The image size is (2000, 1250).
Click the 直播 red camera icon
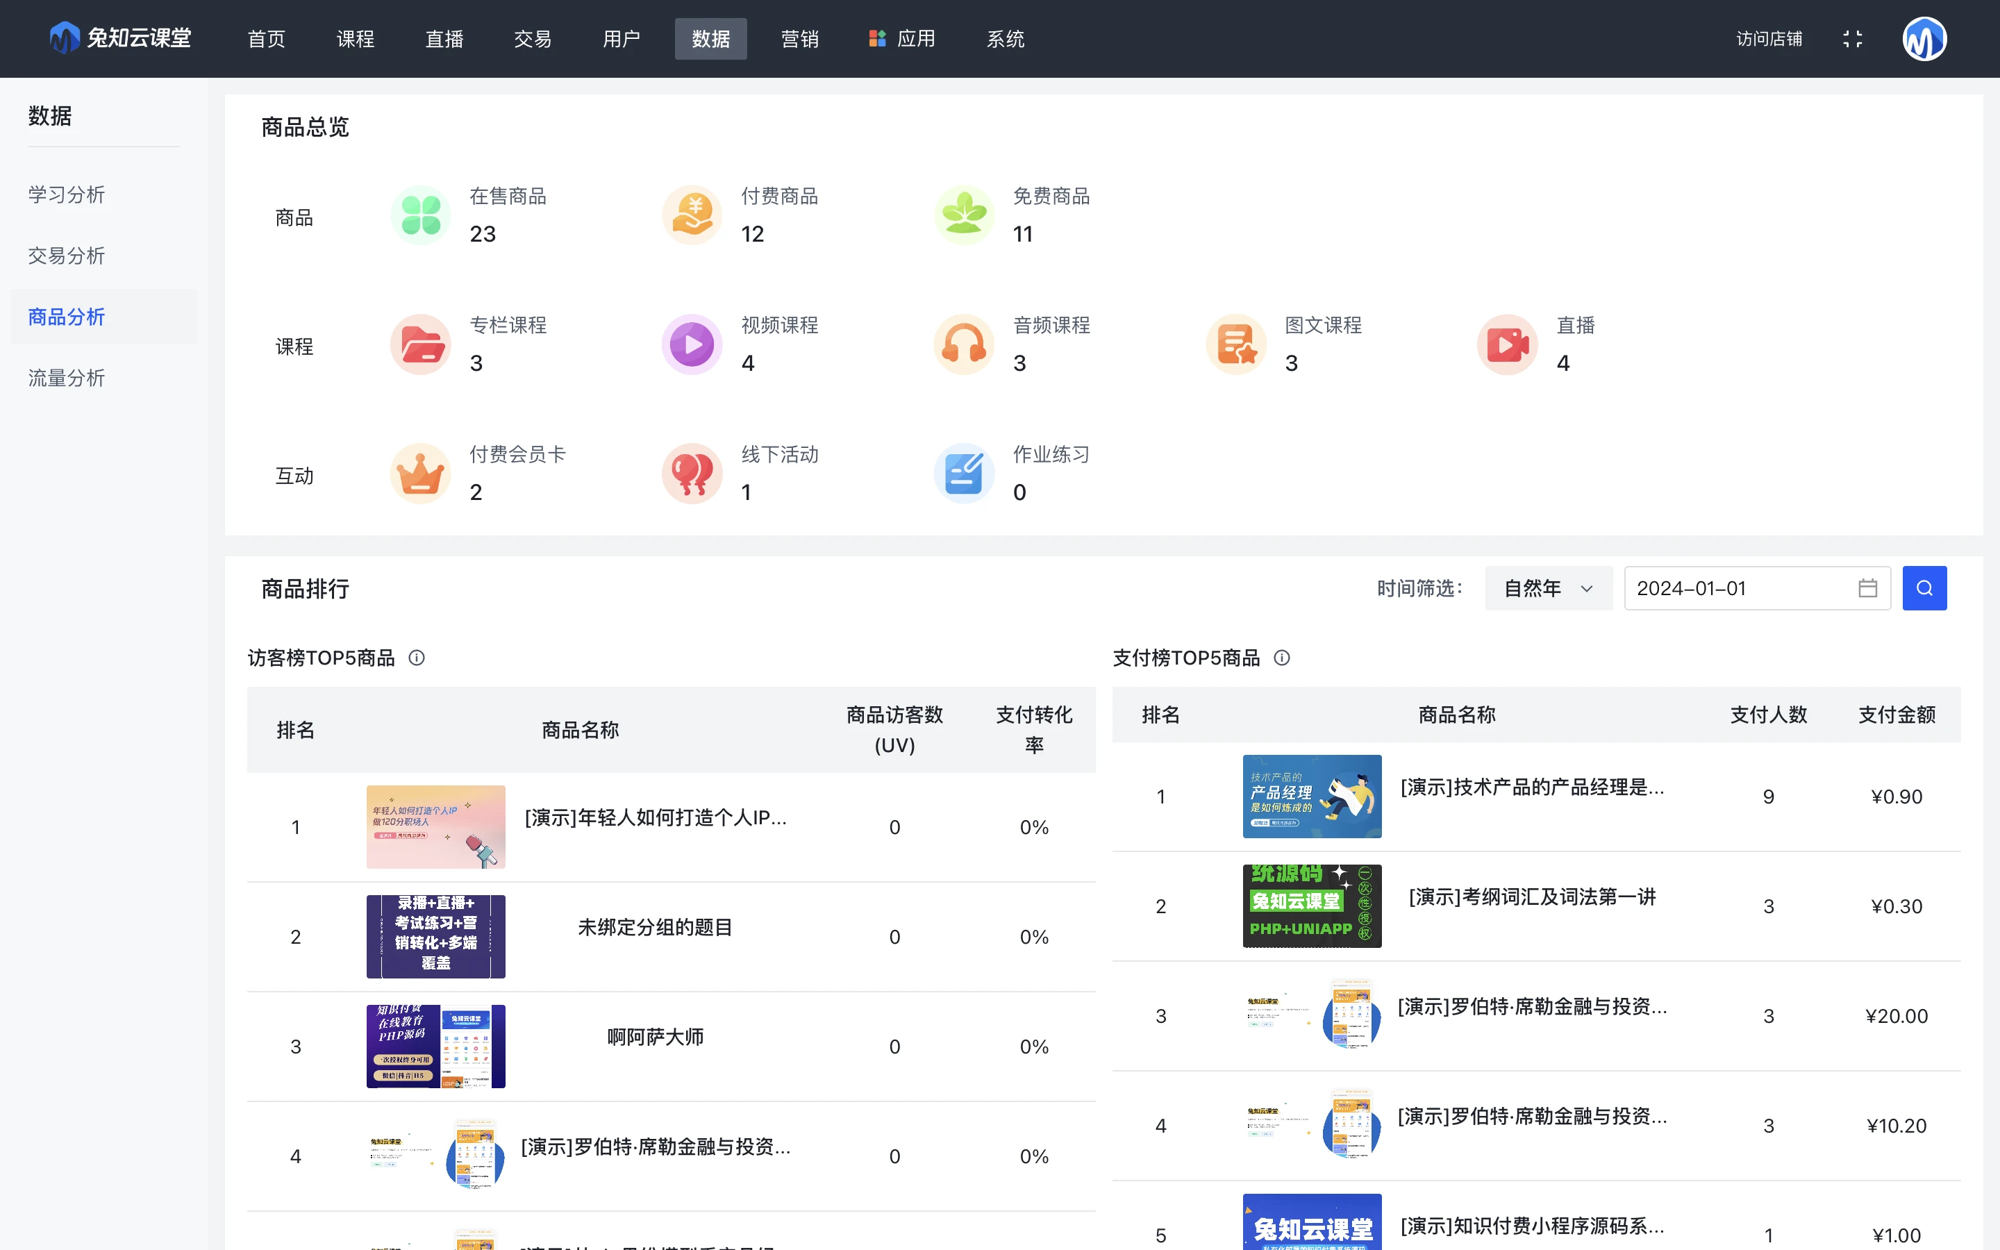coord(1507,344)
